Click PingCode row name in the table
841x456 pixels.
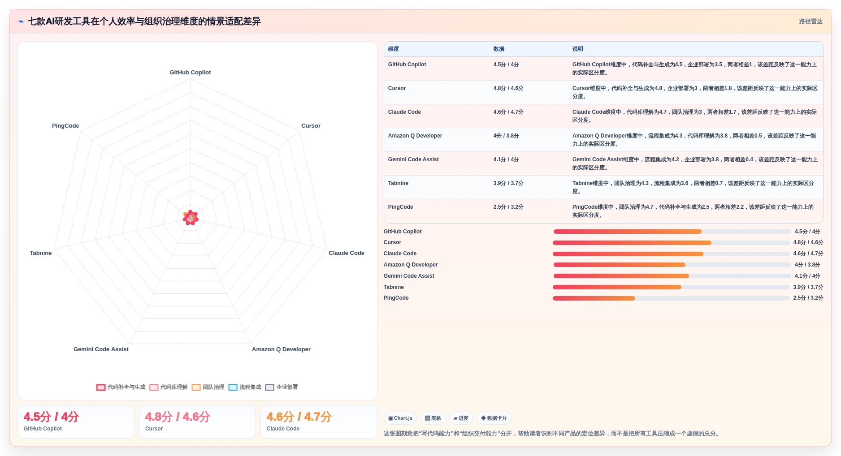pos(400,207)
